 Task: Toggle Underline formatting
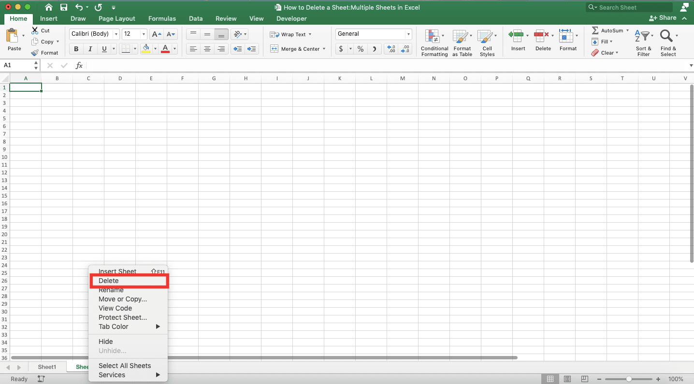tap(104, 49)
